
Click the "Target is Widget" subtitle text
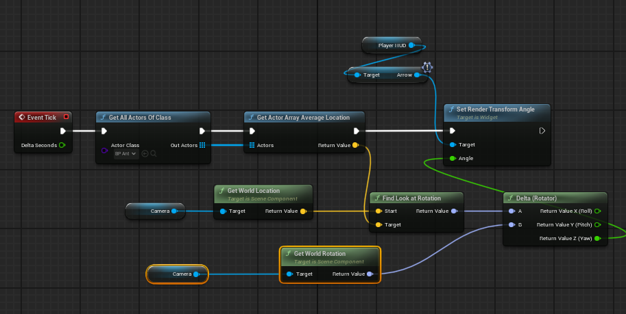pyautogui.click(x=477, y=118)
